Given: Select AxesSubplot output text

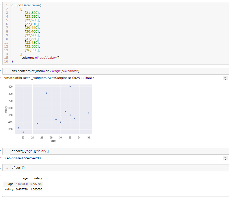Looking at the screenshot, I should coord(49,78).
